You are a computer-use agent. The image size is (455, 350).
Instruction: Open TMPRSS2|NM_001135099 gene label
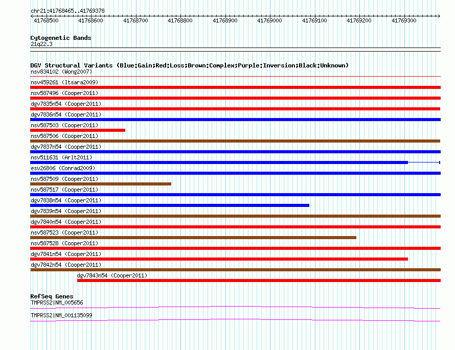pos(61,315)
